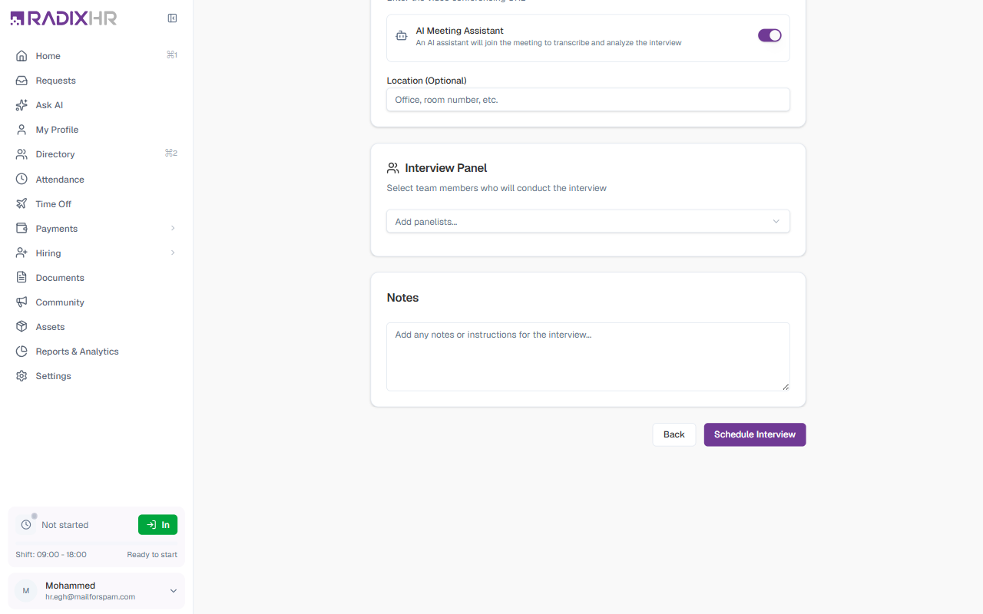The width and height of the screenshot is (983, 614).
Task: Click the Schedule Interview button
Action: (x=755, y=434)
